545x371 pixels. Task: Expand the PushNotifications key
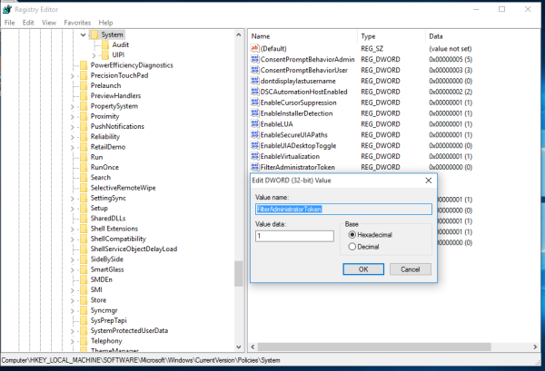(73, 127)
